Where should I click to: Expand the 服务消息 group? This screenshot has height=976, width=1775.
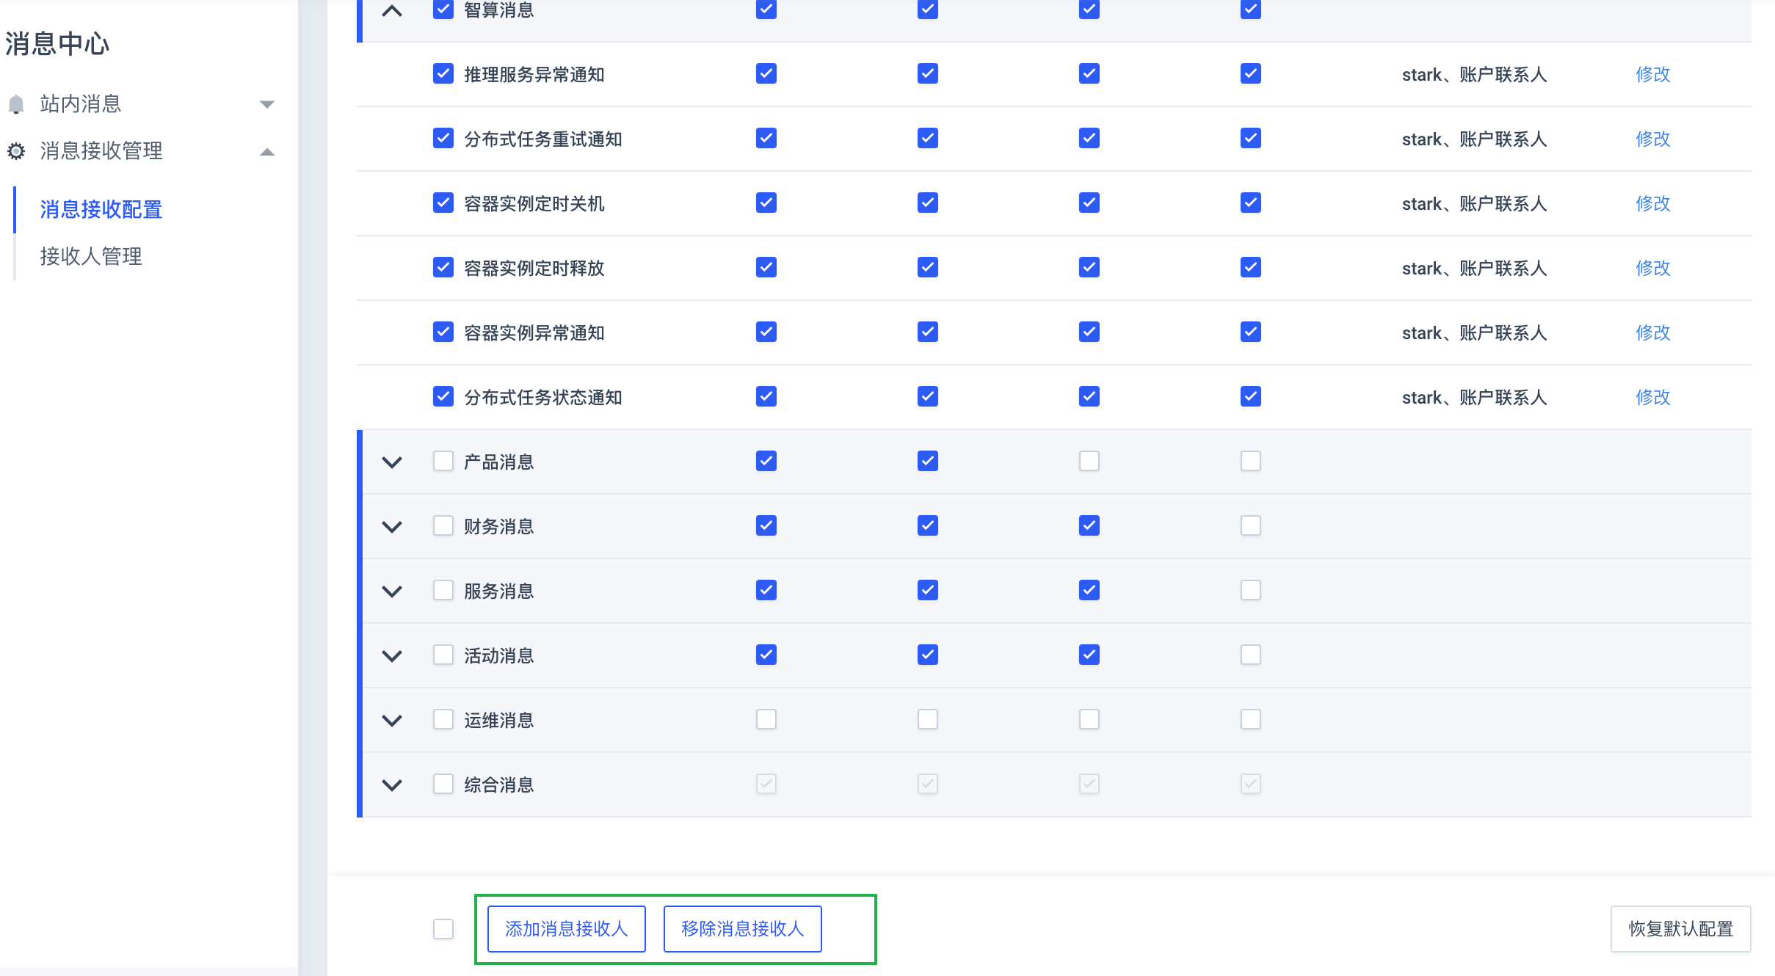click(392, 591)
